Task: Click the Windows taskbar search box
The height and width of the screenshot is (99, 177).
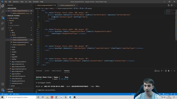Action: click(x=20, y=97)
